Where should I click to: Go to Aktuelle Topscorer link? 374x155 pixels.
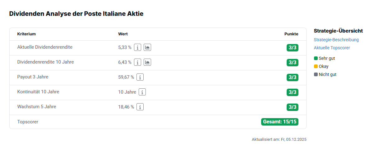[x=332, y=48]
